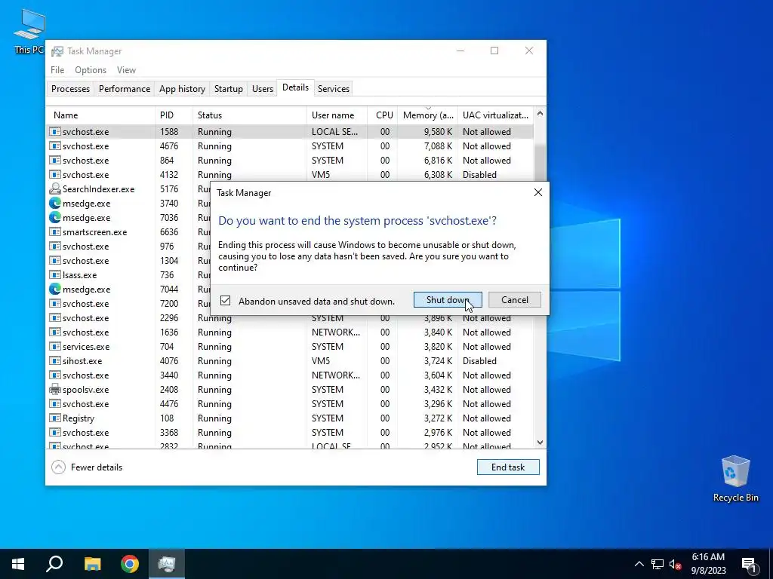Select sihost.exe process icon
Image resolution: width=773 pixels, height=579 pixels.
coord(54,361)
